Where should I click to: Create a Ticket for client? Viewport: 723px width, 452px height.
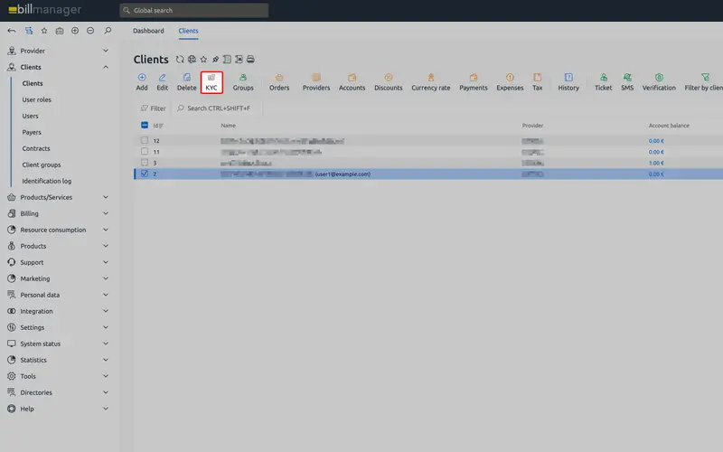[x=603, y=82]
